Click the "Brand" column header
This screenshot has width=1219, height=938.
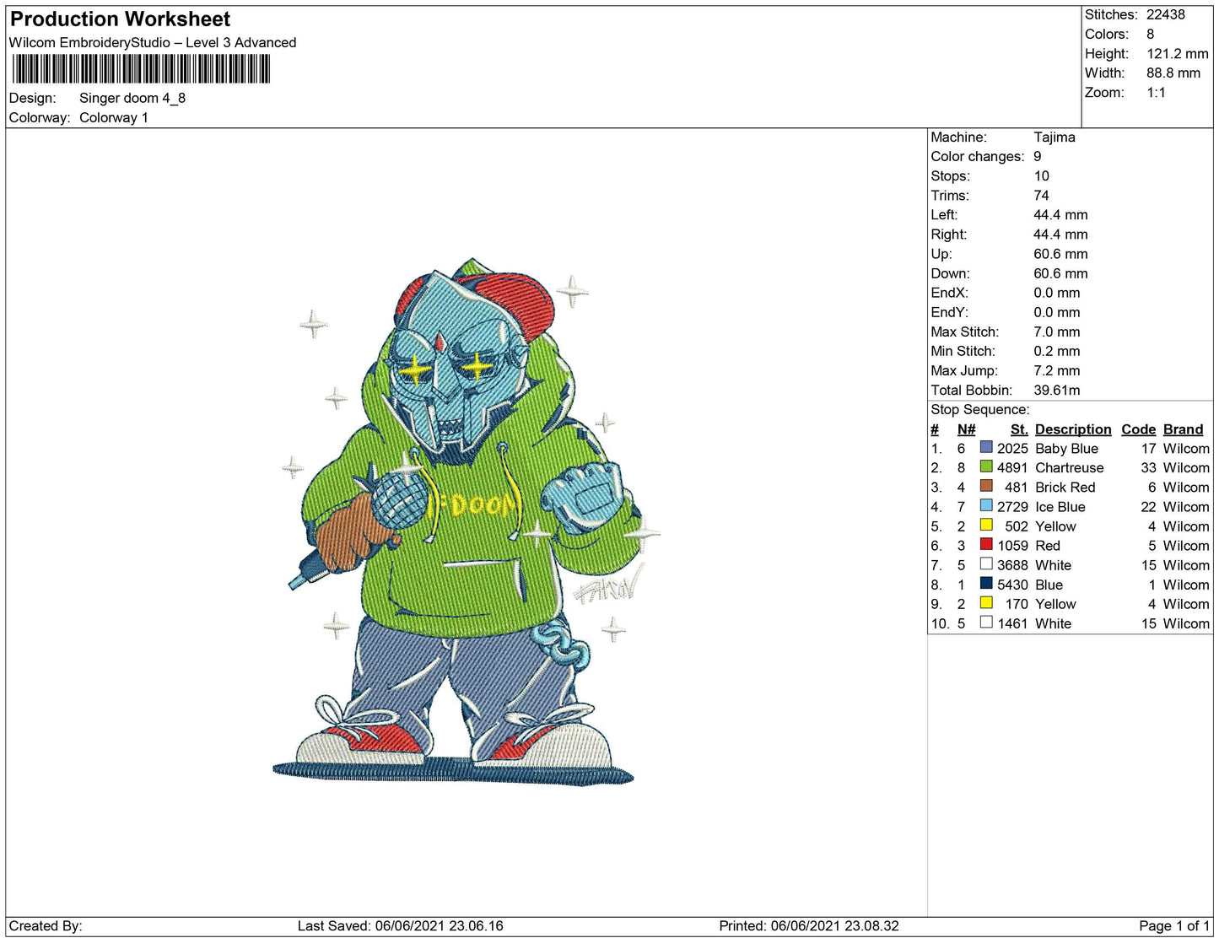pos(1184,429)
